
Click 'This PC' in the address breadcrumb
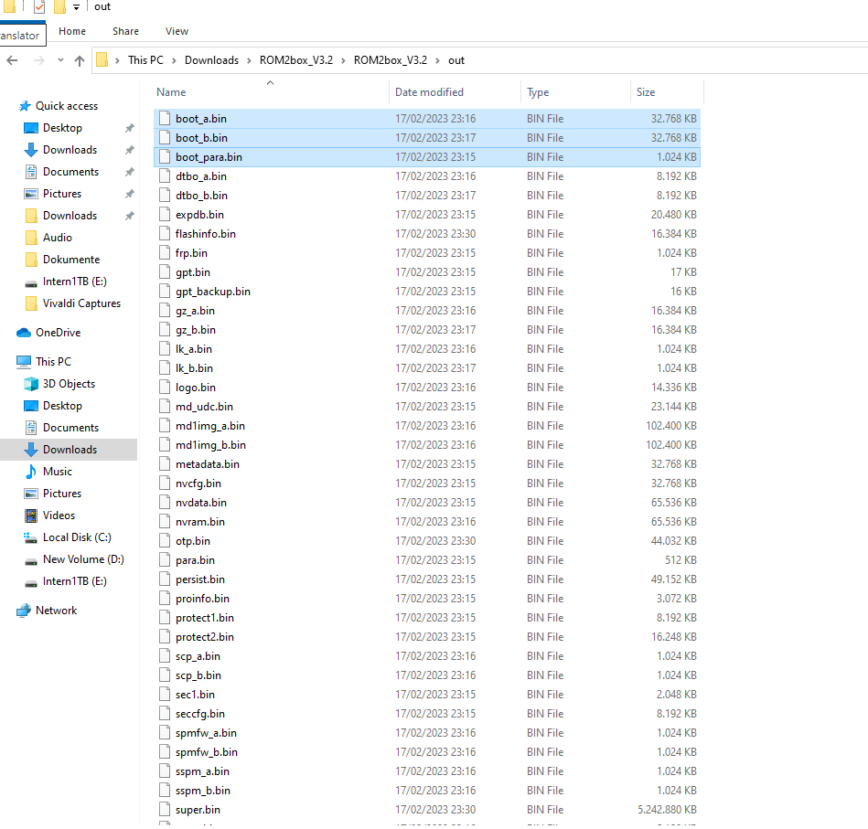coord(145,59)
